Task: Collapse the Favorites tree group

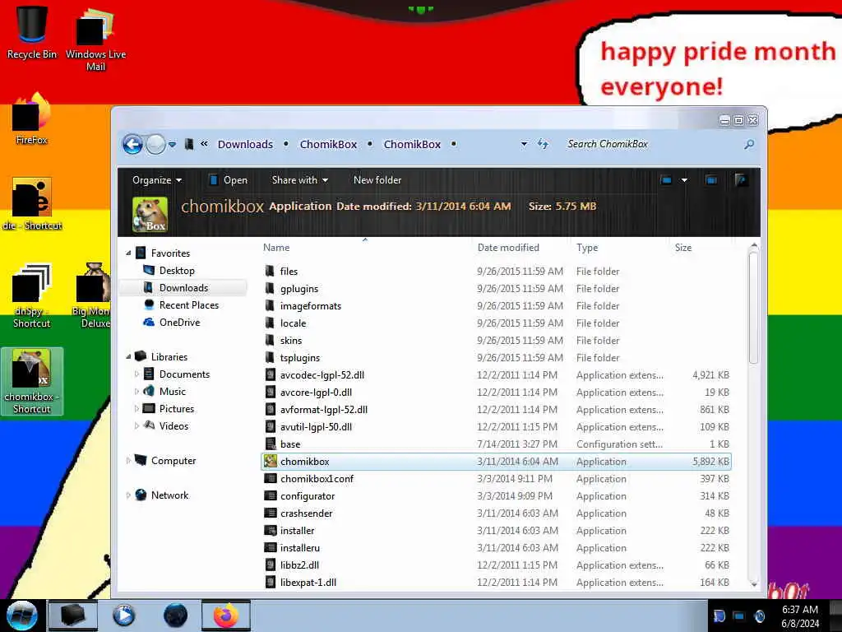Action: pyautogui.click(x=128, y=253)
